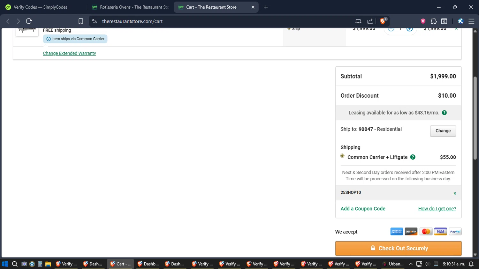Go back to the previous page

click(x=8, y=21)
